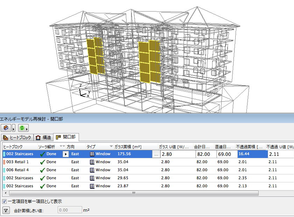Switch to the ヒートブロック tab

(x=17, y=138)
